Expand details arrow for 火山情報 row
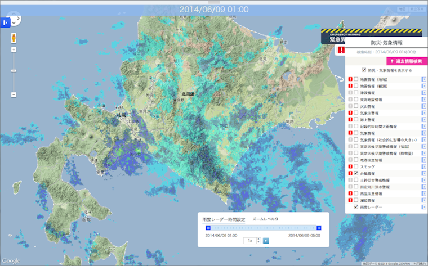The height and width of the screenshot is (266, 428). coord(423,106)
